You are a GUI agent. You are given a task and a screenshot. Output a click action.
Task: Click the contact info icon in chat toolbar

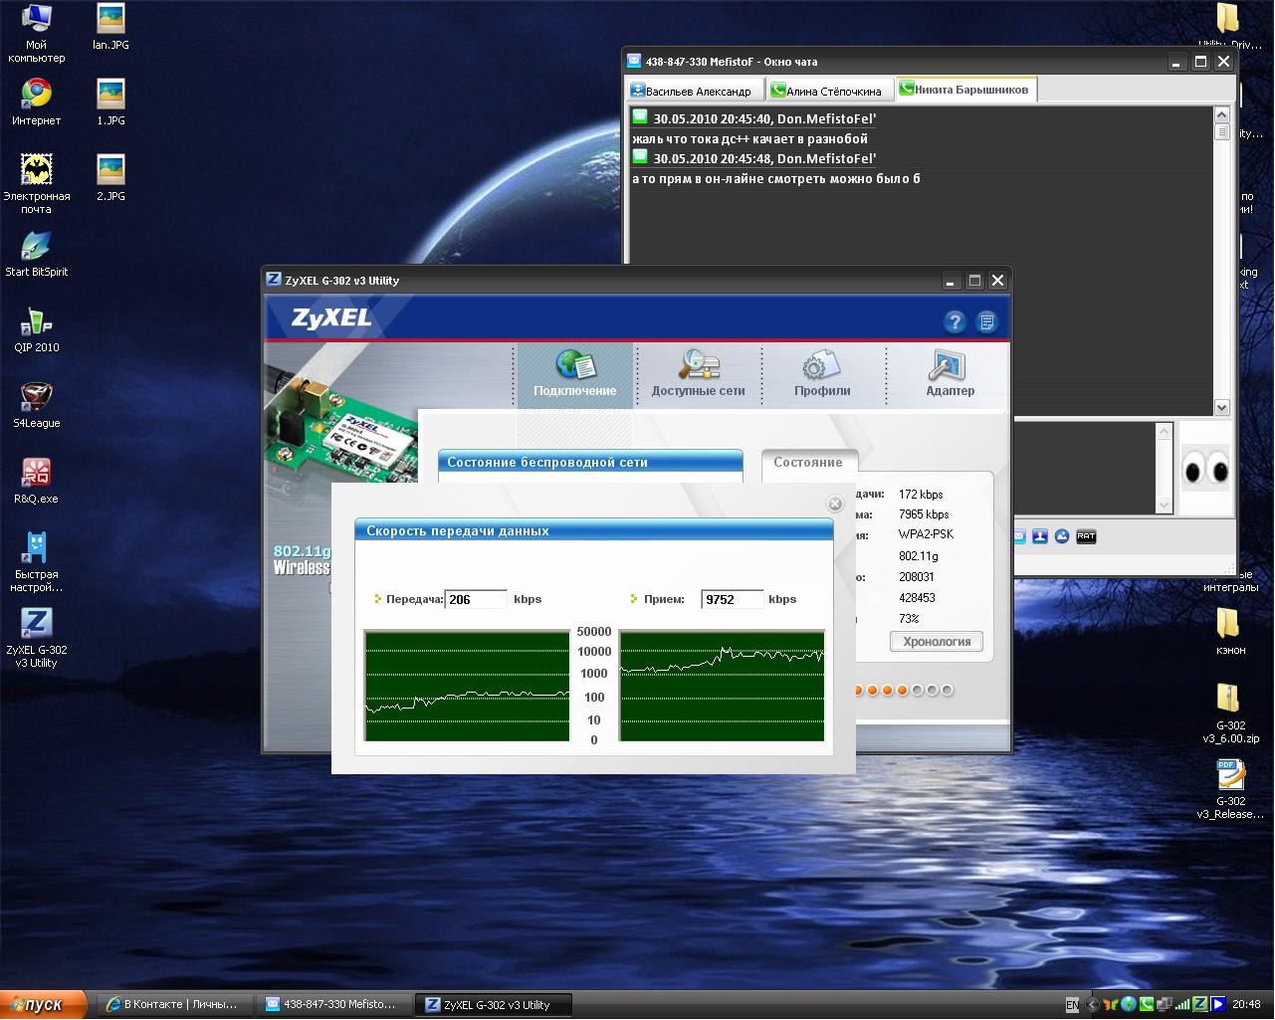(1040, 536)
